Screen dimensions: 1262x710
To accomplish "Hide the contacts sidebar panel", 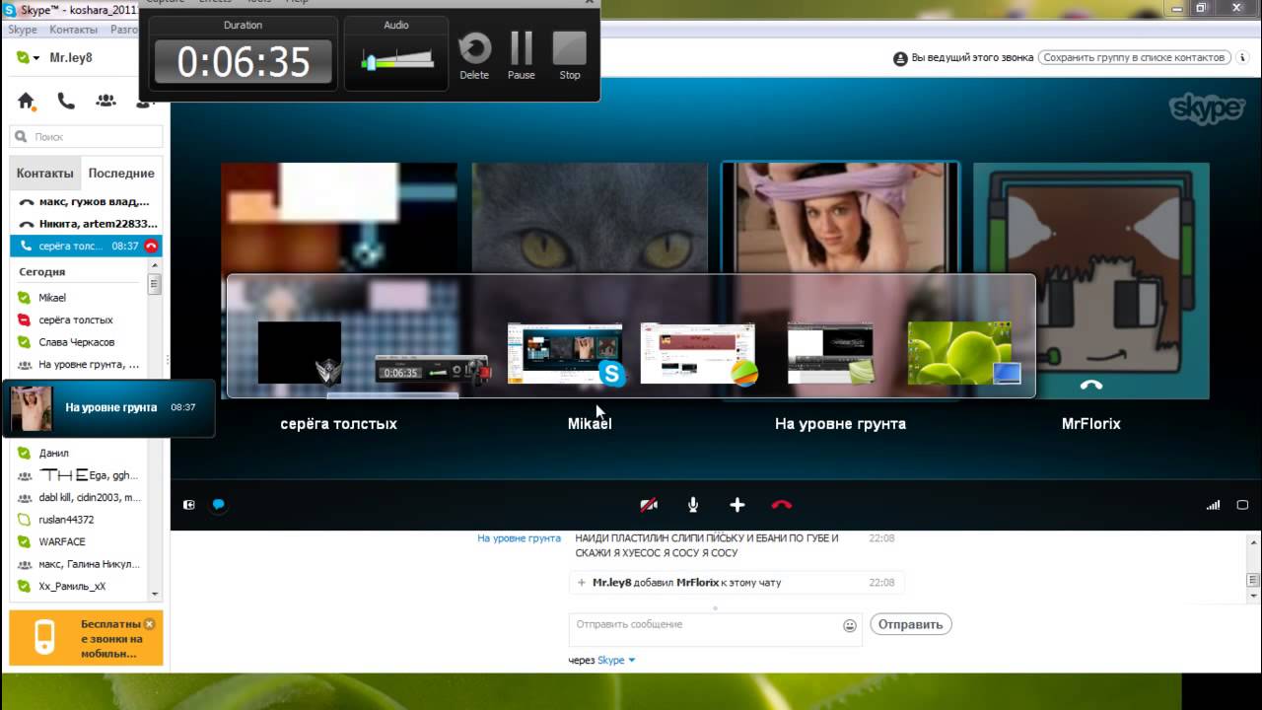I will pos(189,505).
